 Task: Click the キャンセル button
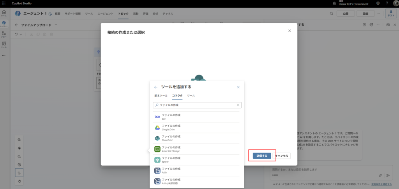(x=282, y=156)
